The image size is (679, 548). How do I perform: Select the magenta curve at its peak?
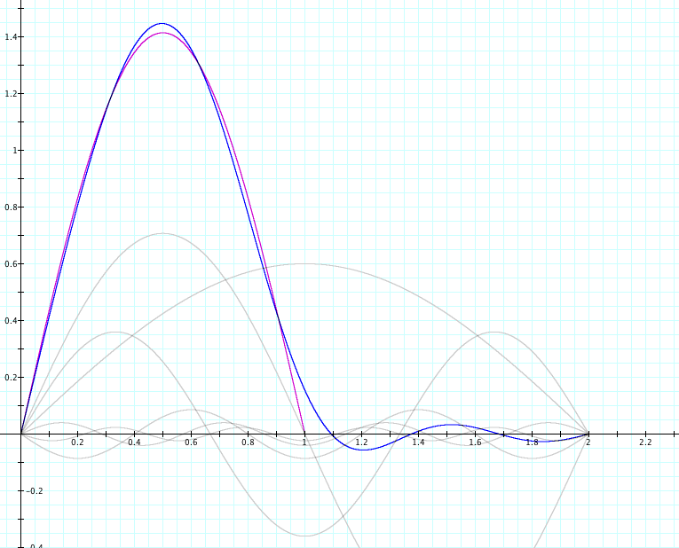162,33
